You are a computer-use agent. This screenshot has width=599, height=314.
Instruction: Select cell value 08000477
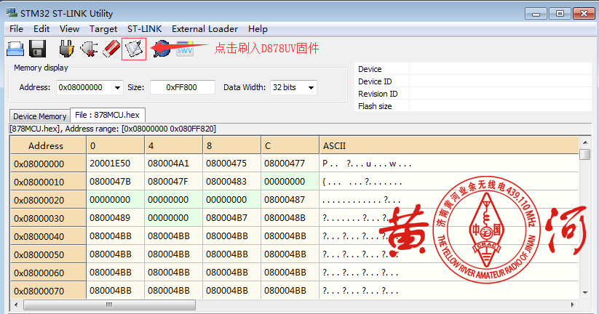[x=290, y=164]
